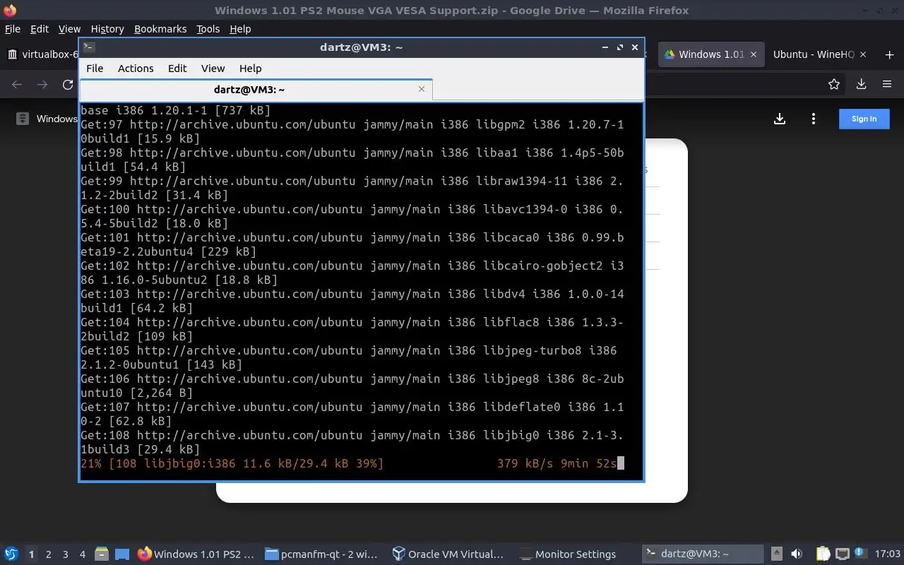904x565 pixels.
Task: Open Firefox File menu
Action: pos(13,29)
